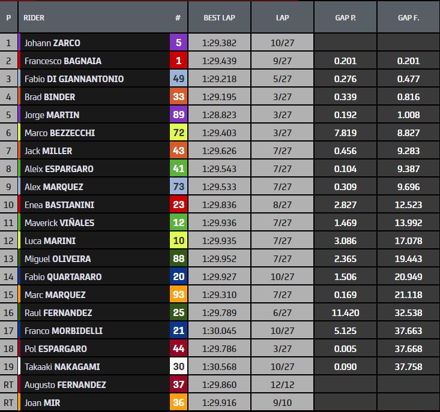This screenshot has height=412, width=440.
Task: Click Augusto Fernandez's lap count 12/12
Action: click(282, 384)
